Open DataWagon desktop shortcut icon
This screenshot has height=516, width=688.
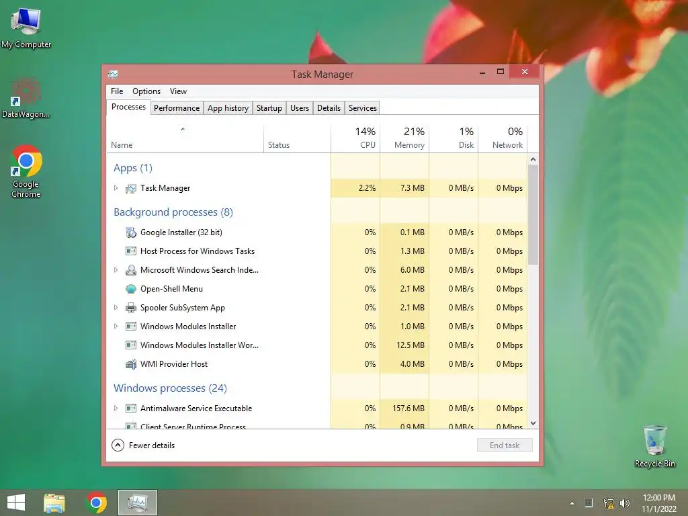coord(26,97)
